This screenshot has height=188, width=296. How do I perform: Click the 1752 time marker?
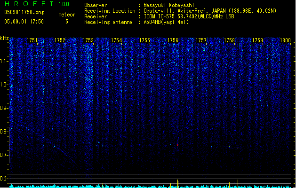[x=60, y=40]
